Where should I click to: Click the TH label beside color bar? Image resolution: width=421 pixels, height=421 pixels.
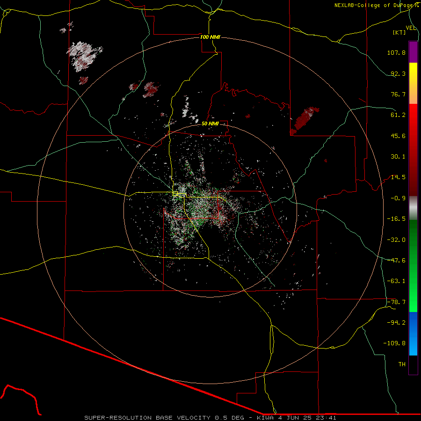[x=402, y=364]
